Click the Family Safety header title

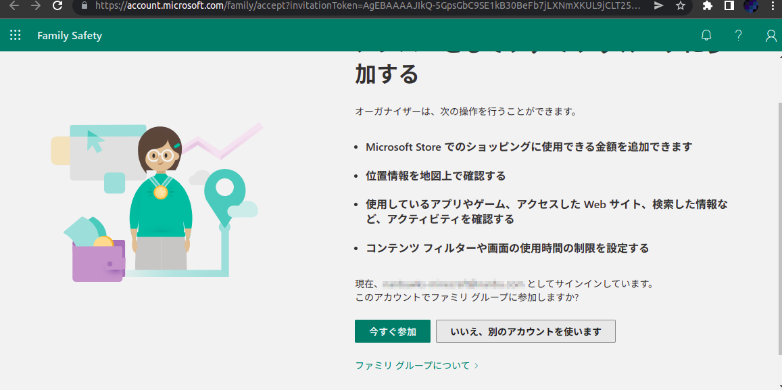[70, 35]
